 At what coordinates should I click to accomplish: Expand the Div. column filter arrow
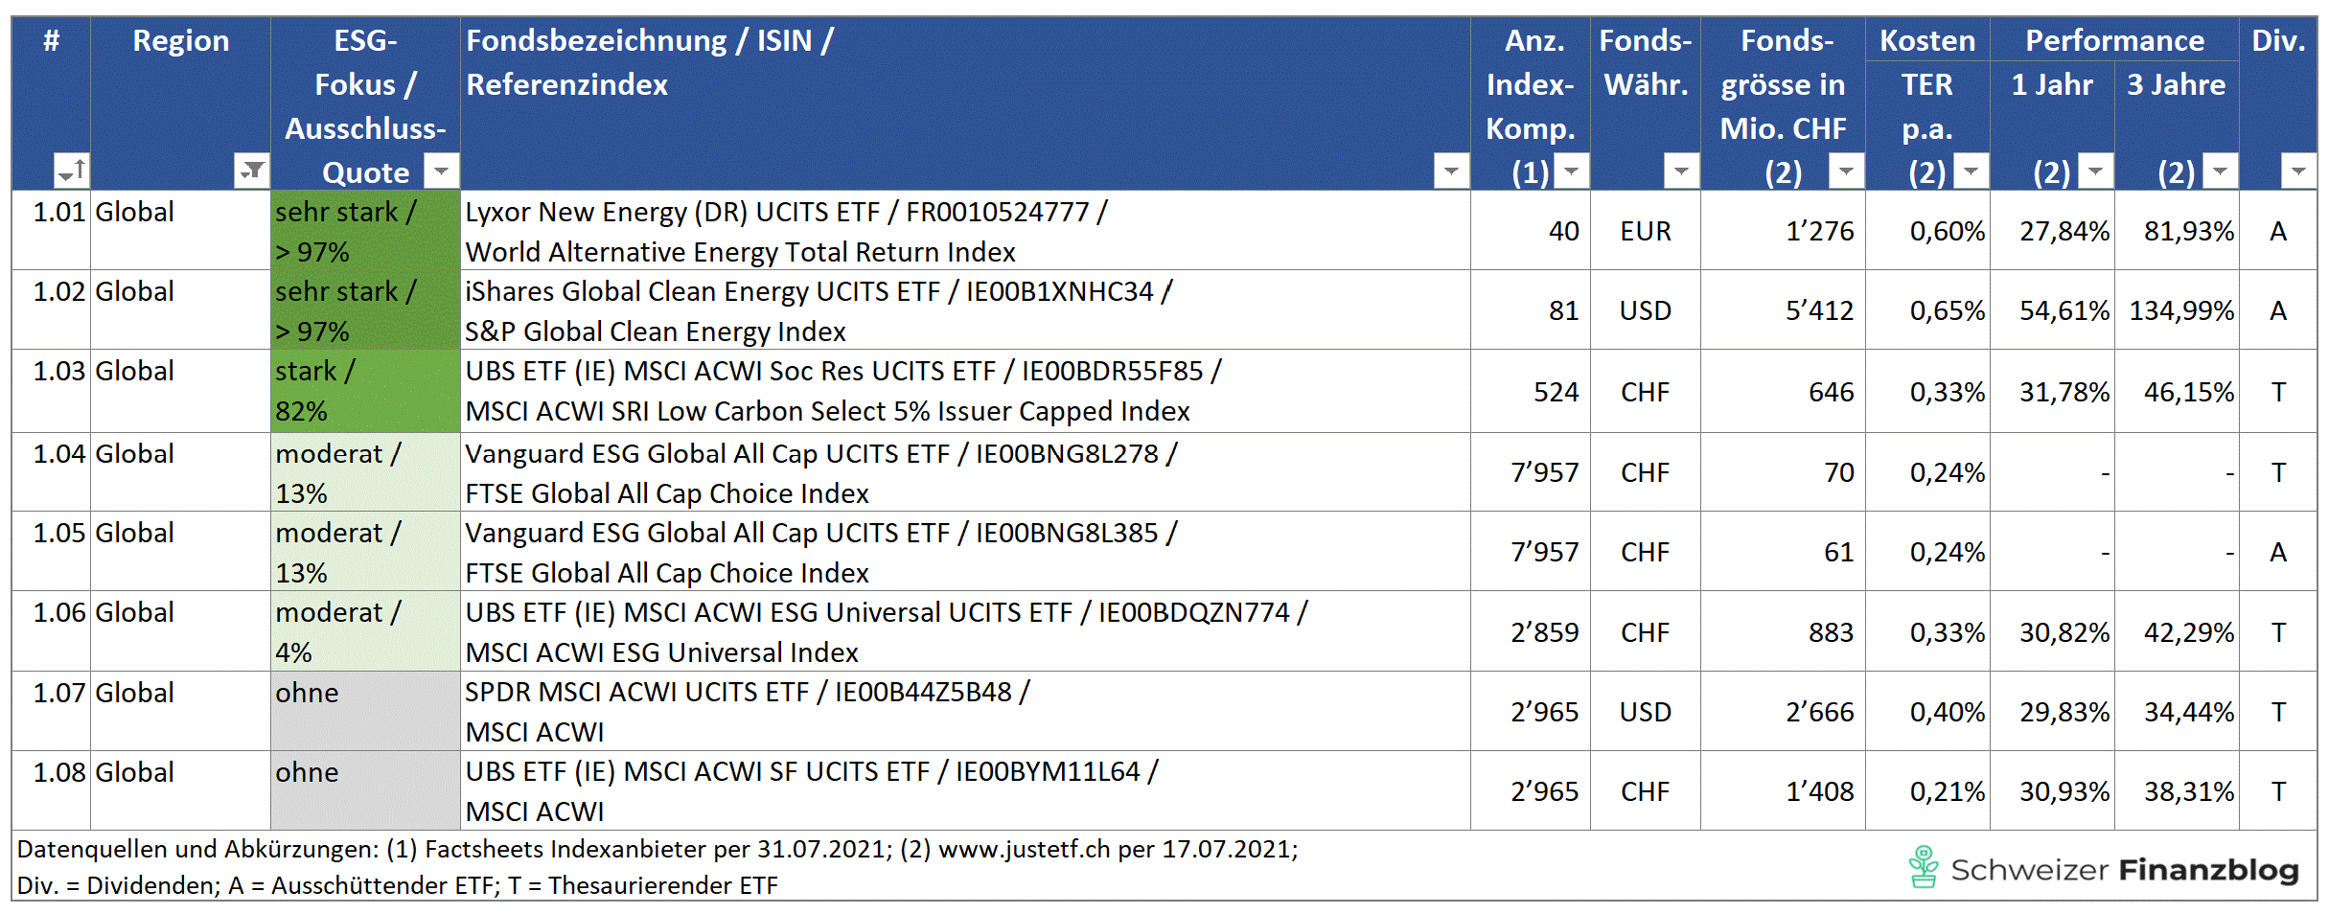2298,171
